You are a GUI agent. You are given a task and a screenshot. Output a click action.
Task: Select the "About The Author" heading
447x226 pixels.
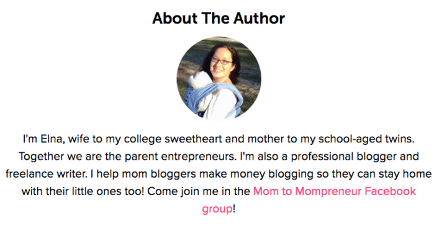click(219, 18)
